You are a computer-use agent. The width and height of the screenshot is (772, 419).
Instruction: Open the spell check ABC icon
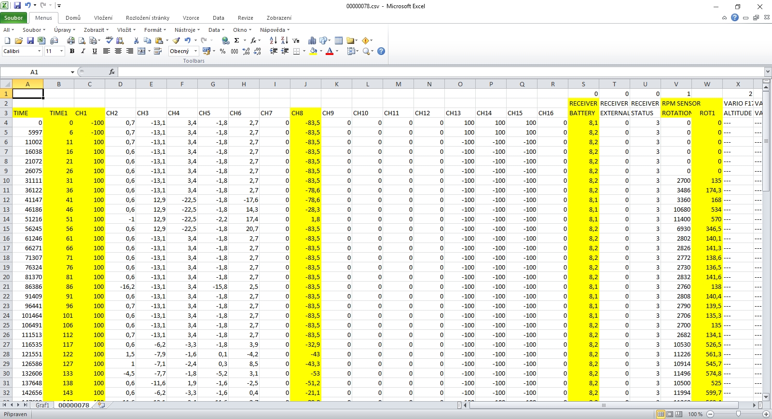click(x=109, y=41)
